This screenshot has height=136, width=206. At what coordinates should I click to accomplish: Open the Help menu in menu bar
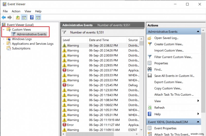pyautogui.click(x=38, y=11)
